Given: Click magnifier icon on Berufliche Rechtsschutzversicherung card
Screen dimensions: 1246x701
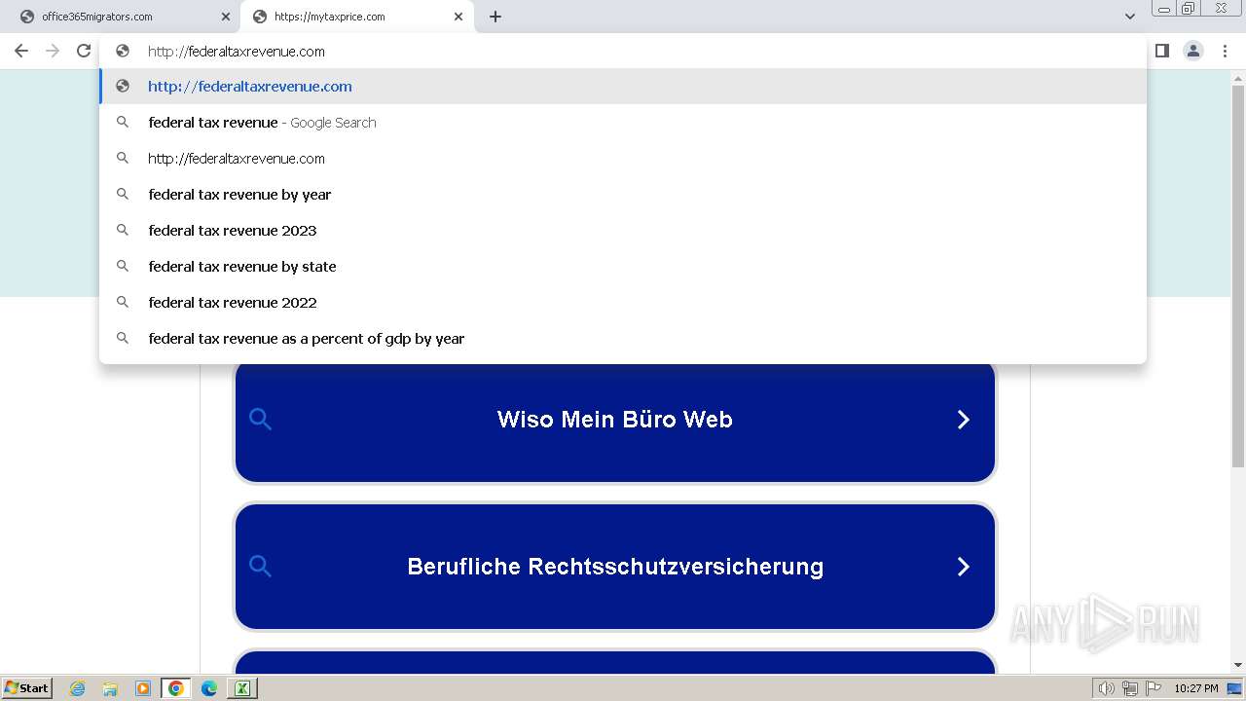Looking at the screenshot, I should tap(260, 567).
